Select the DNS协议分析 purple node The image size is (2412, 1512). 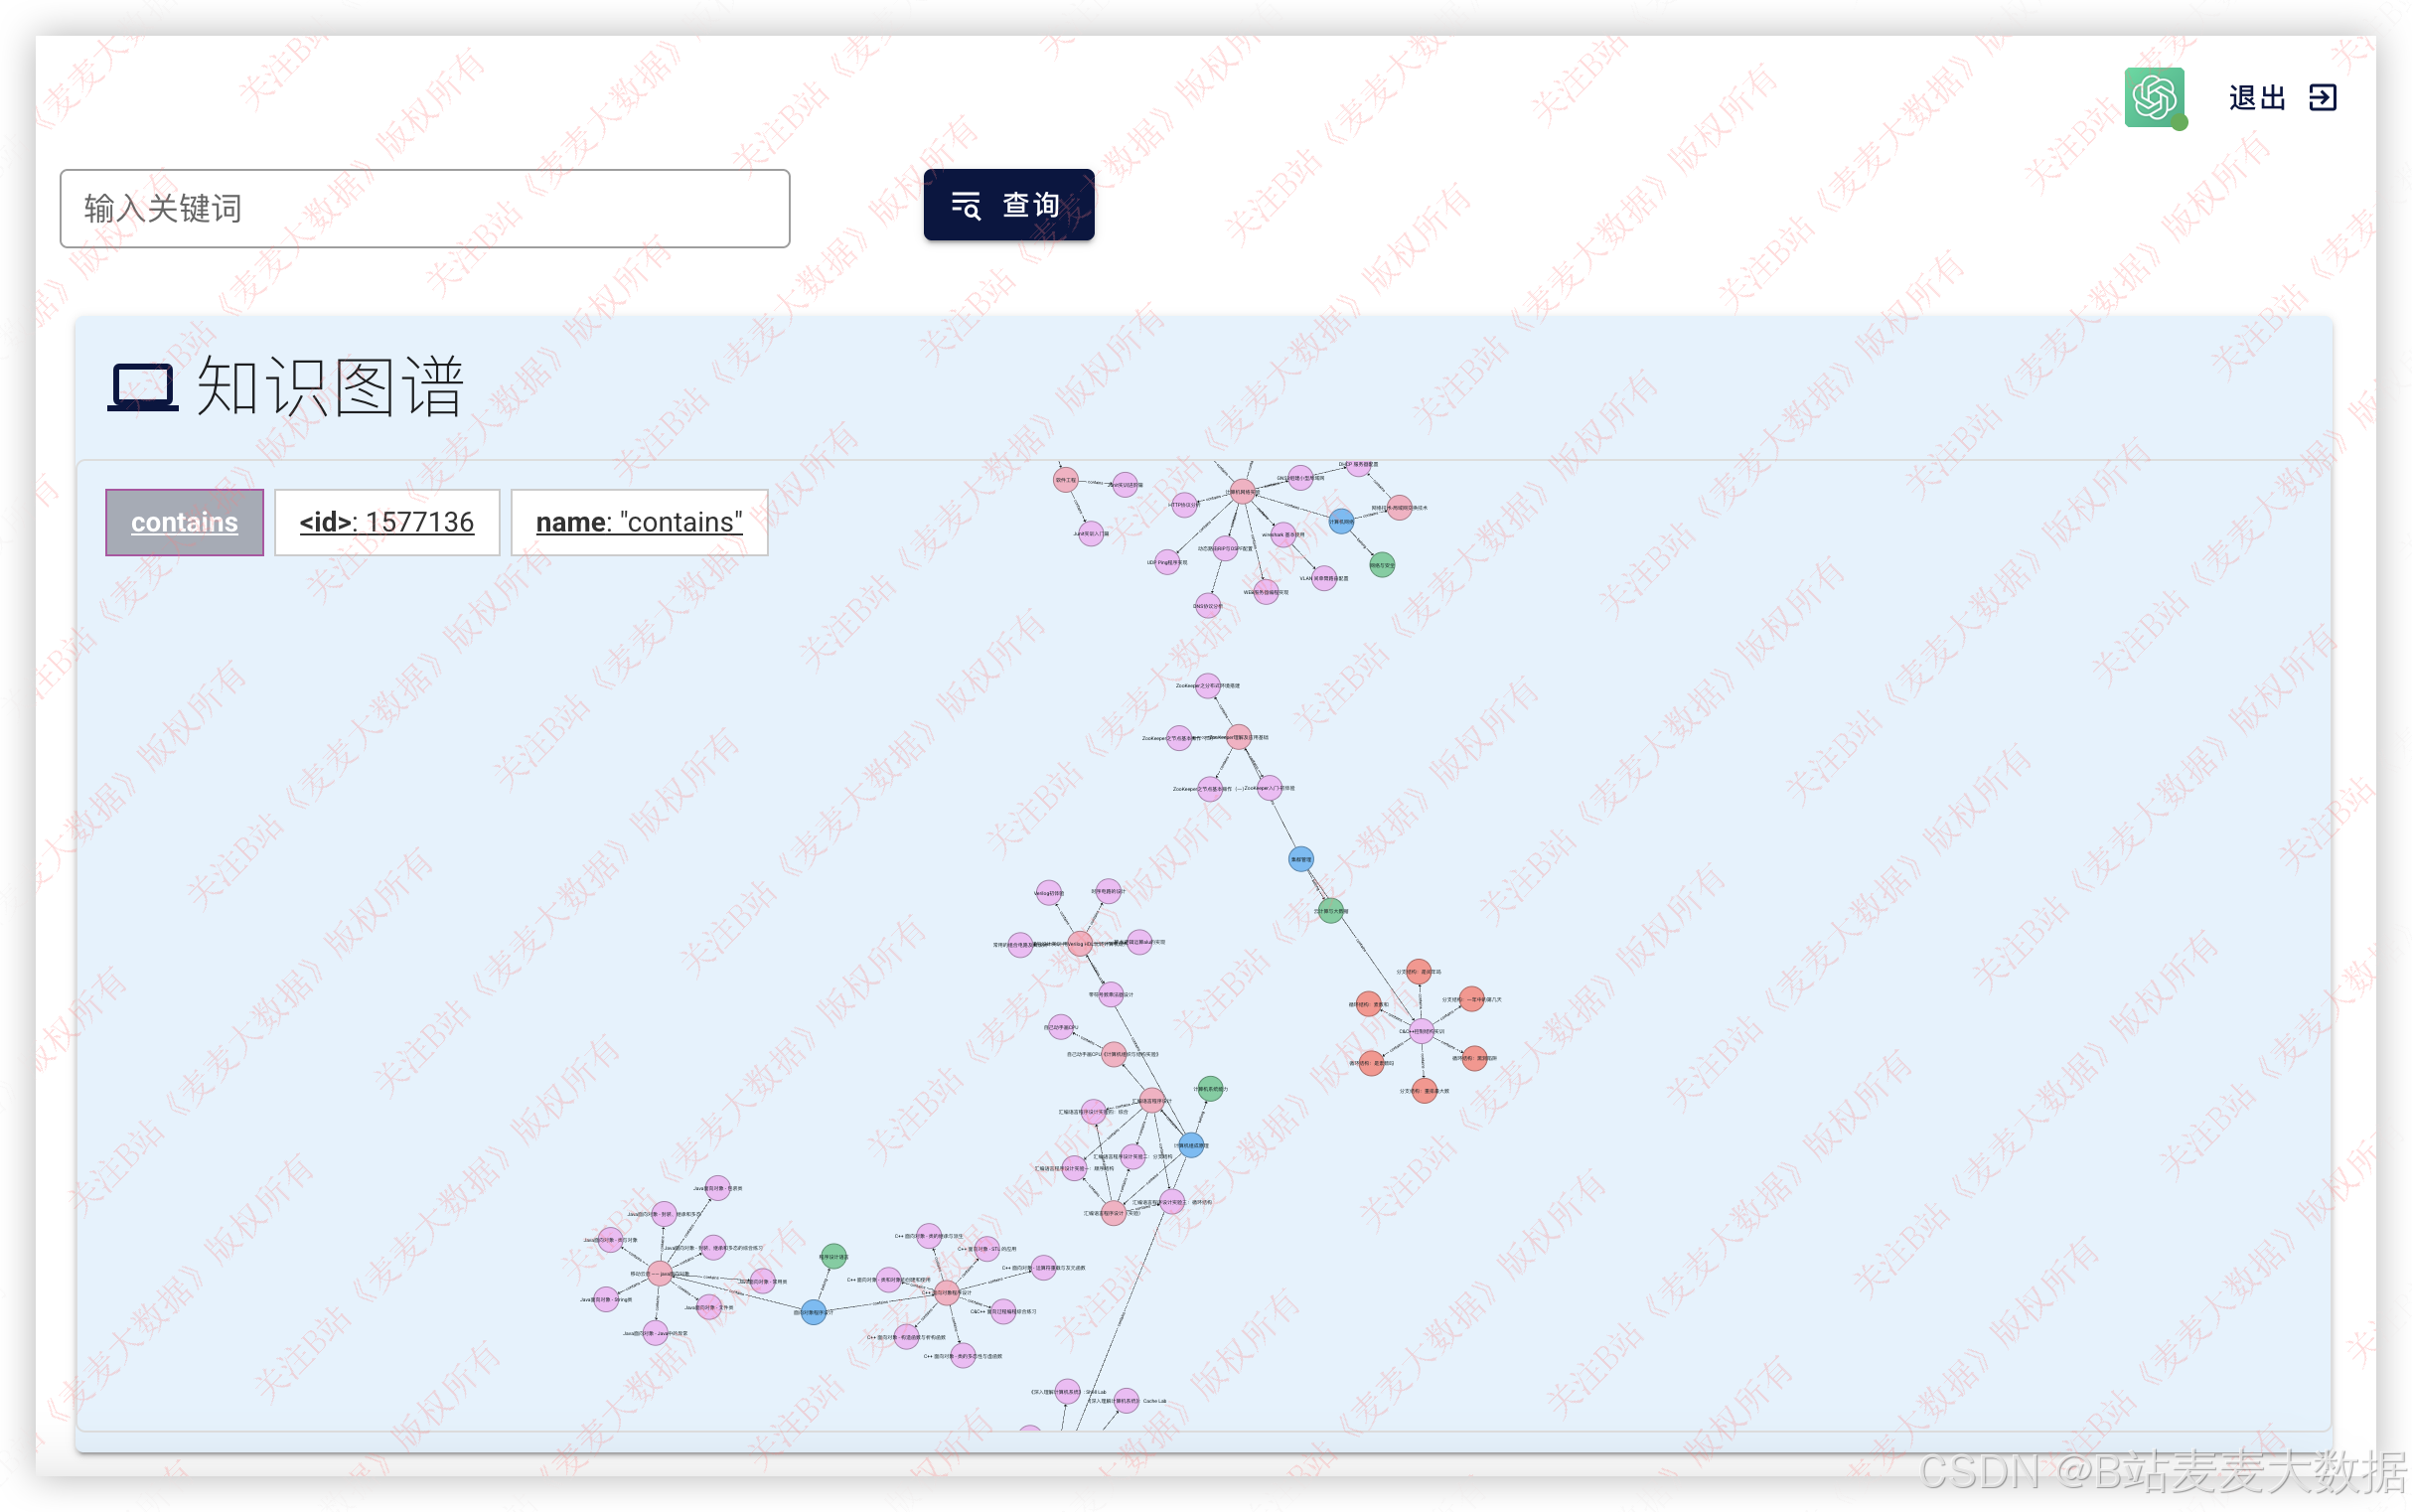coord(1208,606)
